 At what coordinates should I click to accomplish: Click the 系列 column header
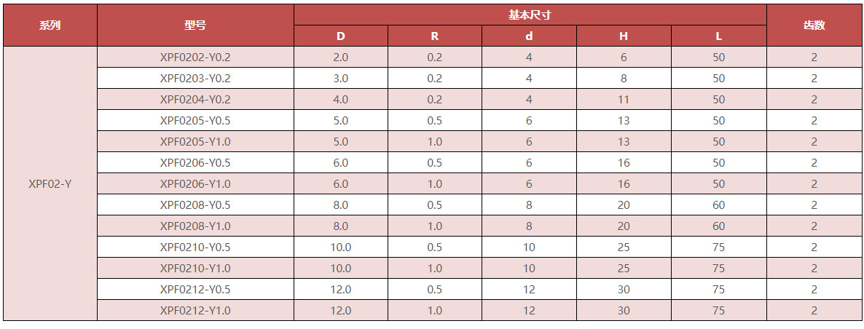pyautogui.click(x=50, y=25)
